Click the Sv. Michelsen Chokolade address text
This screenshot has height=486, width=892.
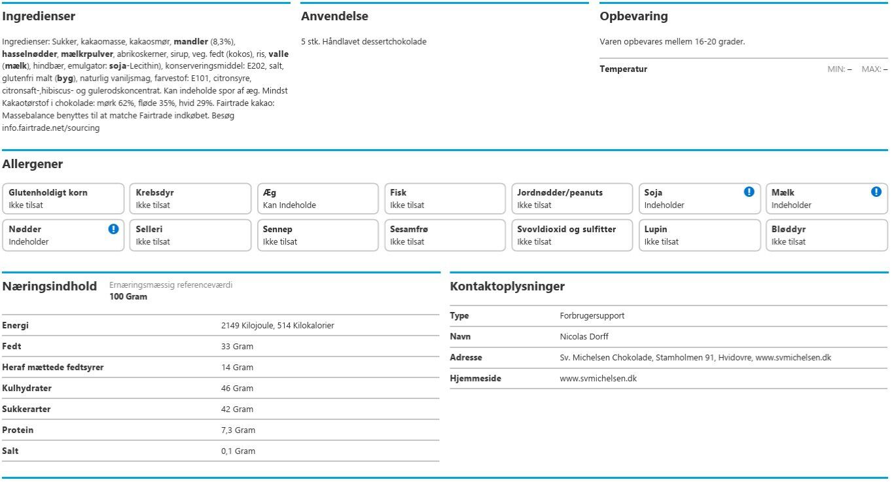pos(695,358)
